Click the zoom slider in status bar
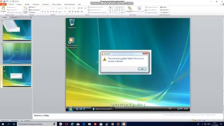The width and height of the screenshot is (224, 126). click(x=214, y=120)
